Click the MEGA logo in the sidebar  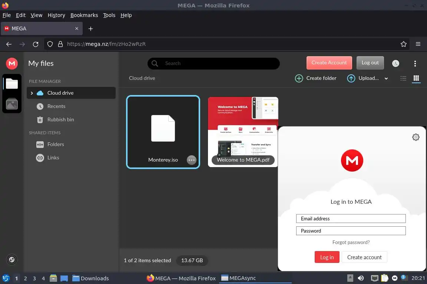click(x=12, y=64)
